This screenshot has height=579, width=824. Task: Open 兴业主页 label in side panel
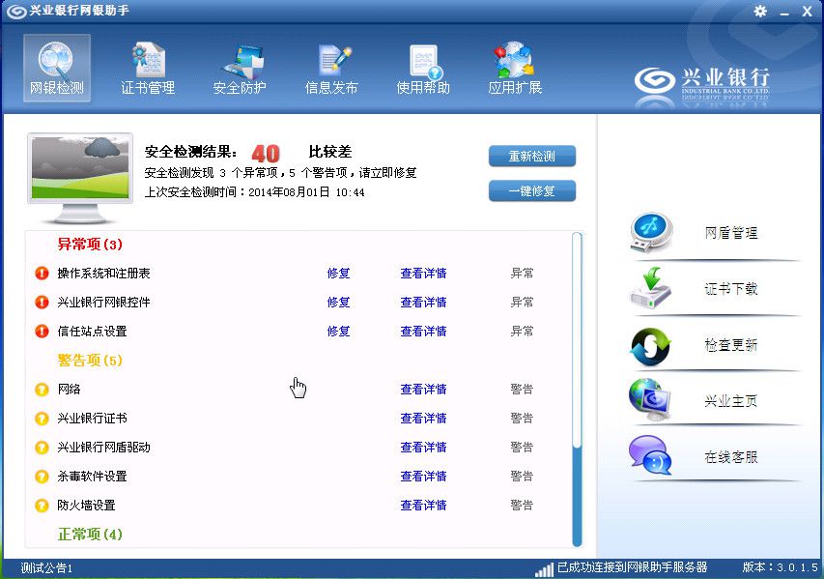(x=731, y=401)
